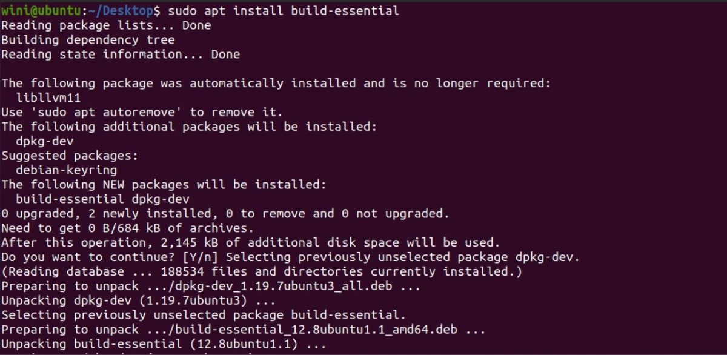Image resolution: width=727 pixels, height=355 pixels.
Task: Click the typed command sudo apt install build-essential
Action: [282, 11]
